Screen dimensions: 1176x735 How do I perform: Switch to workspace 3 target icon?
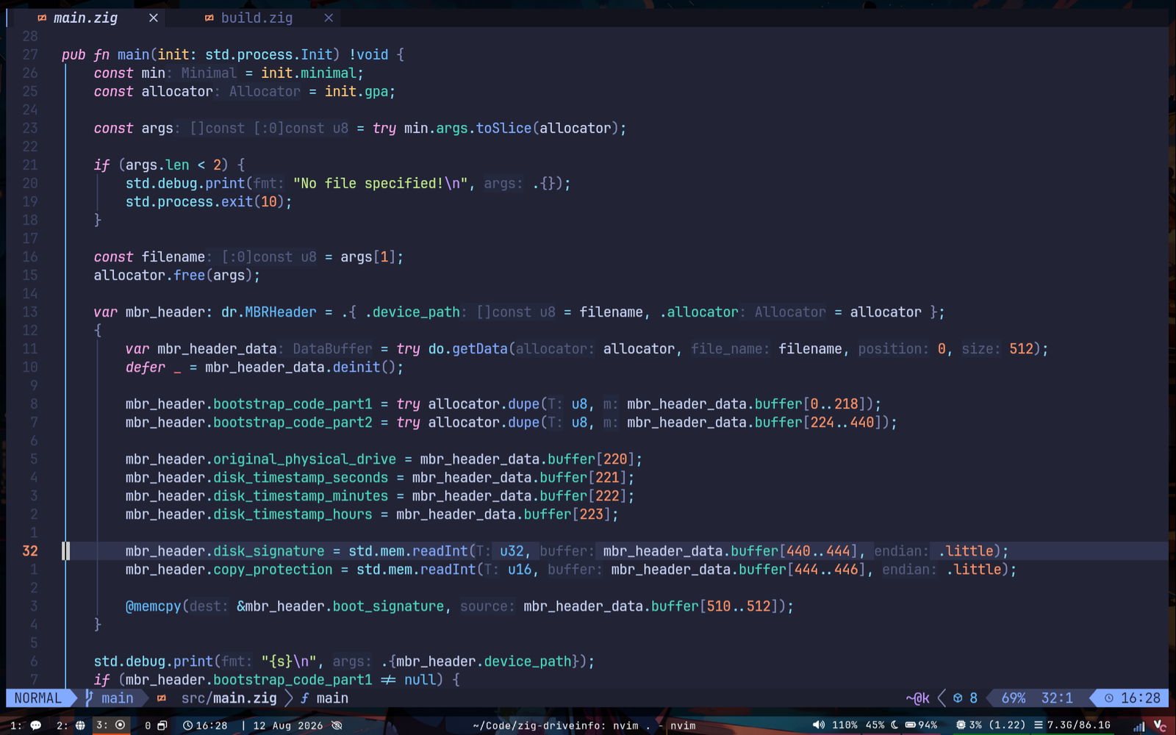121,725
